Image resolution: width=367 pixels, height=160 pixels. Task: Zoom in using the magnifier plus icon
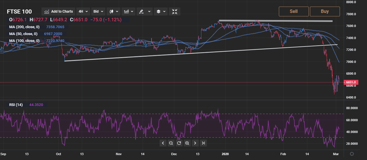[187, 143]
